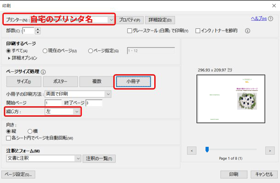Select the 横 orientation radio button
The image size is (280, 183).
click(x=30, y=131)
